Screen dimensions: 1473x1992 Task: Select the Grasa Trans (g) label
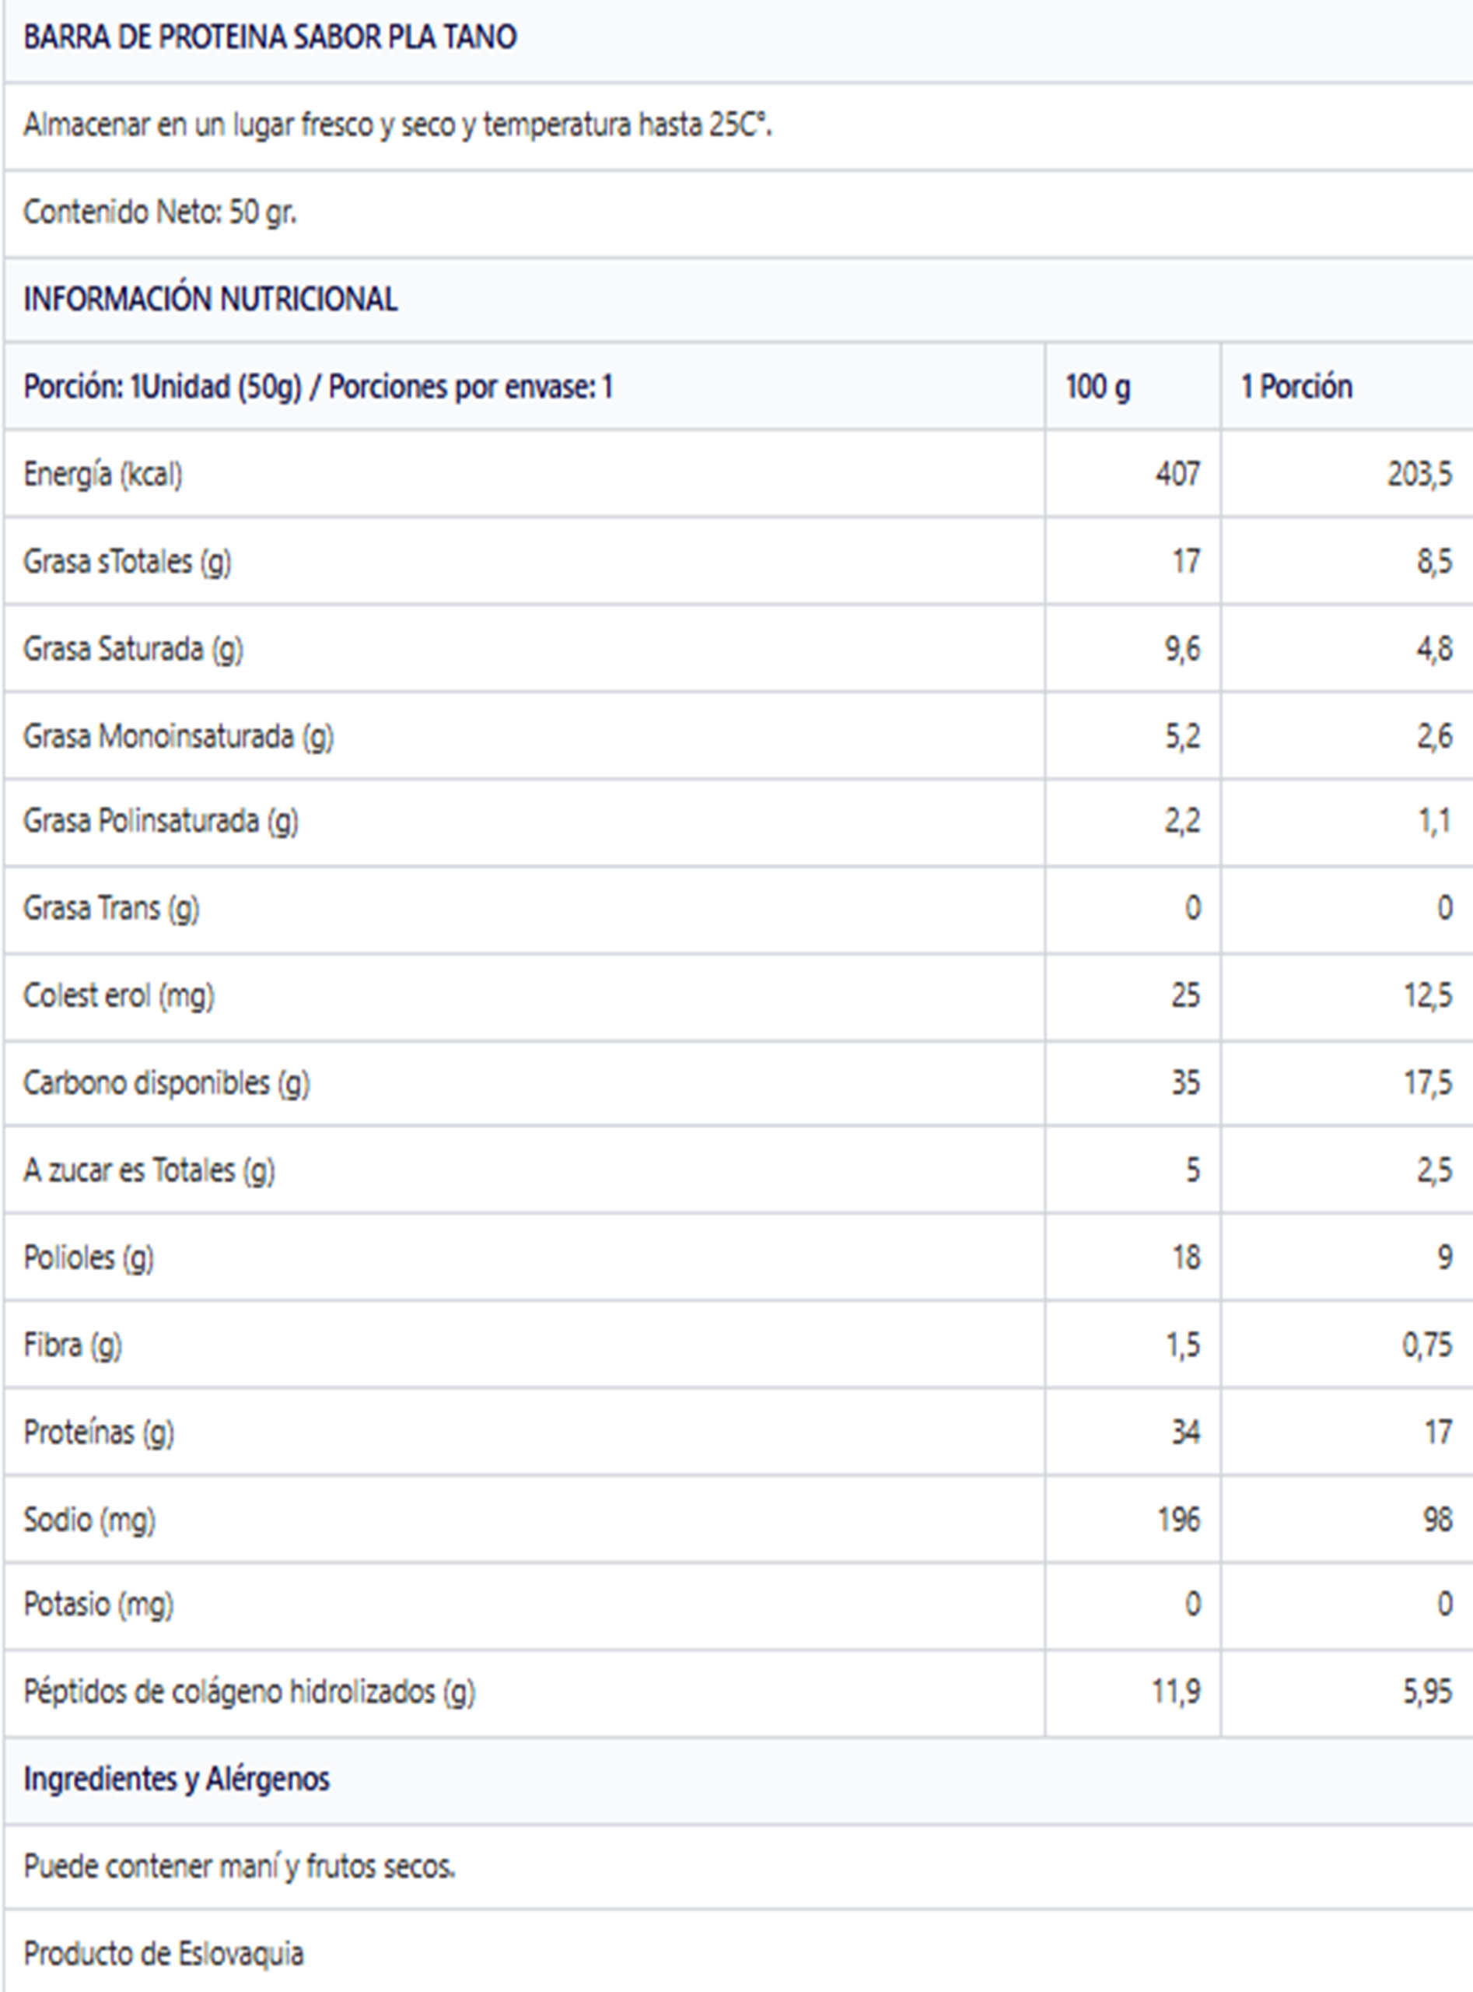pyautogui.click(x=111, y=908)
